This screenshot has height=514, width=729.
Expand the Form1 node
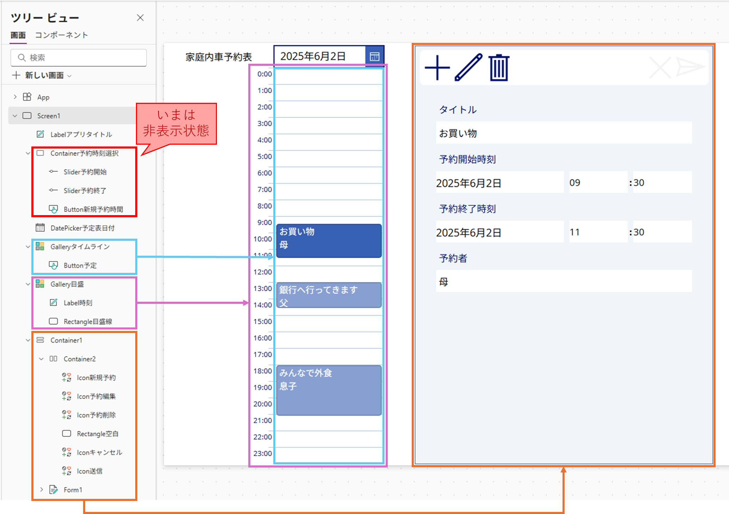coord(42,490)
